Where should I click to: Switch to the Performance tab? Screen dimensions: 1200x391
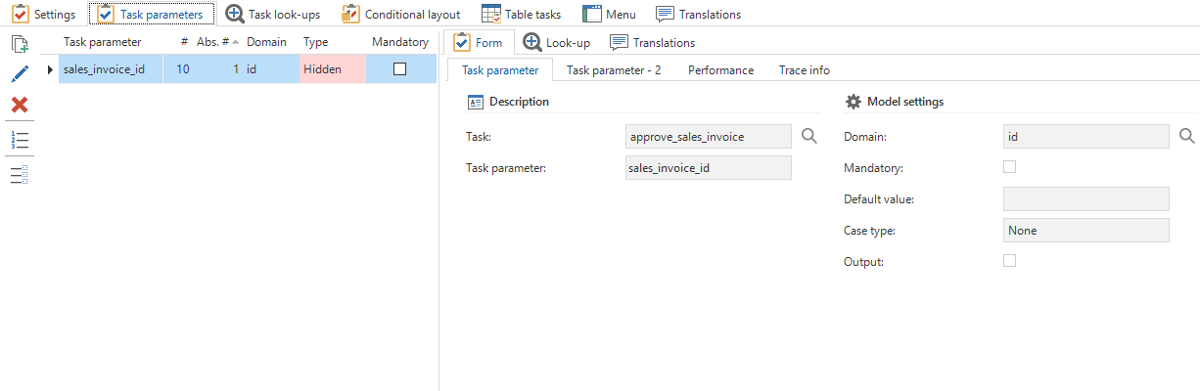pyautogui.click(x=720, y=70)
